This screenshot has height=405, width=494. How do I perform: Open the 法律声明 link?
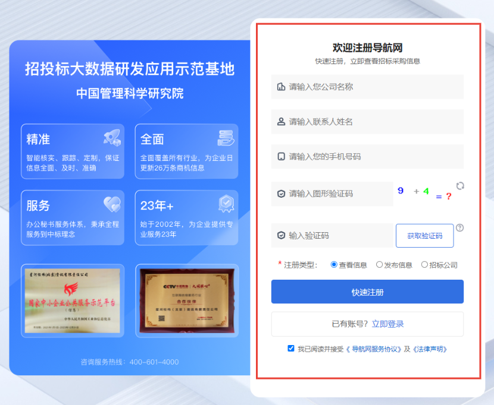[430, 349]
